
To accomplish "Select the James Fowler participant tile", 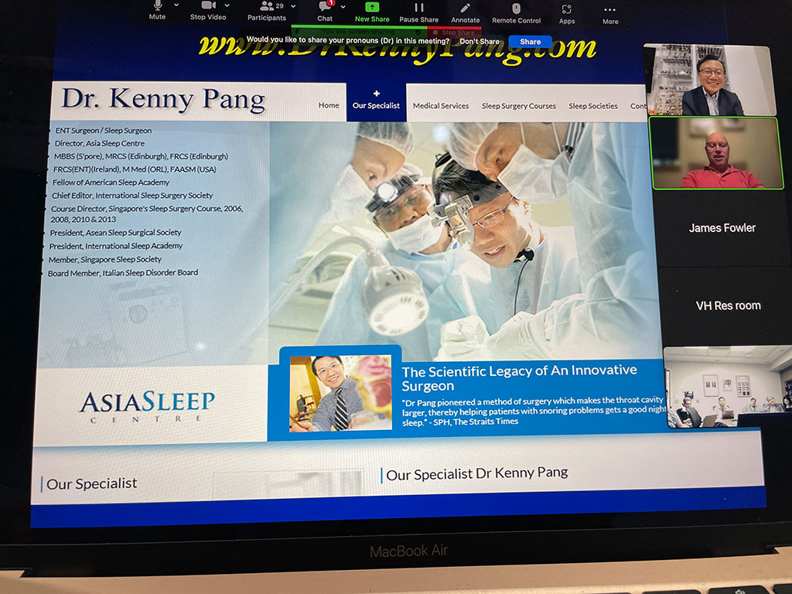I will [722, 228].
